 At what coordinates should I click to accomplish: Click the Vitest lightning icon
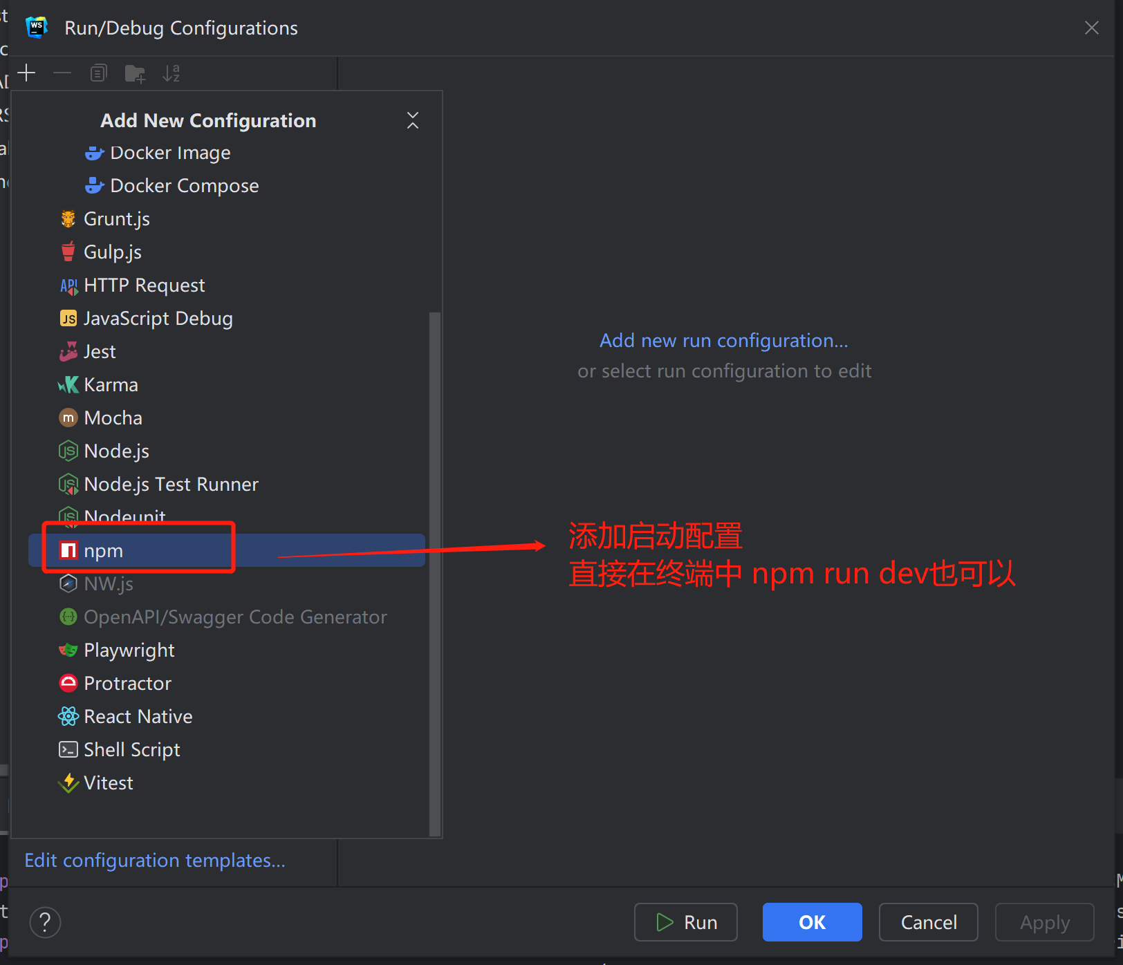pyautogui.click(x=68, y=783)
